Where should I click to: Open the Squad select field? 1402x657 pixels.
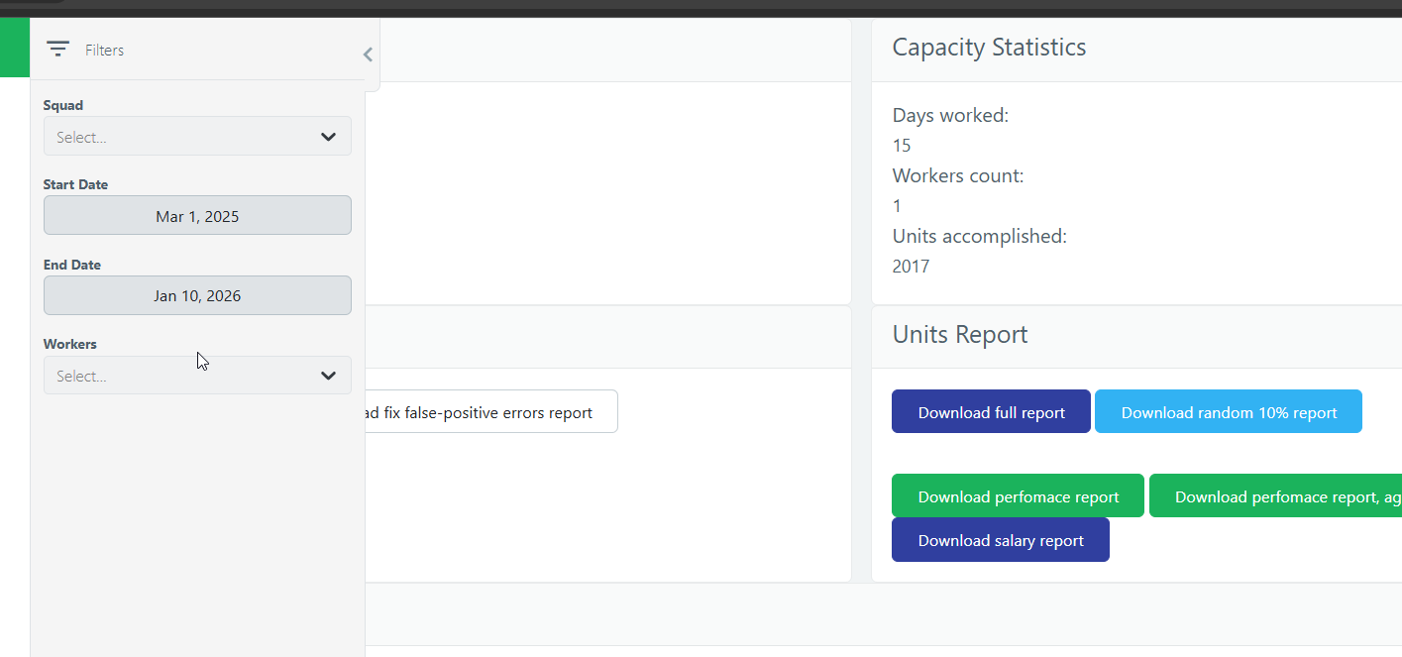[x=178, y=137]
